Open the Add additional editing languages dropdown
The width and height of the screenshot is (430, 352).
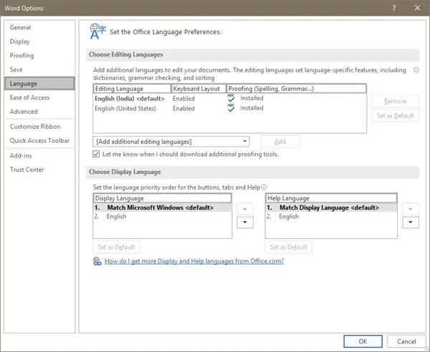point(171,142)
